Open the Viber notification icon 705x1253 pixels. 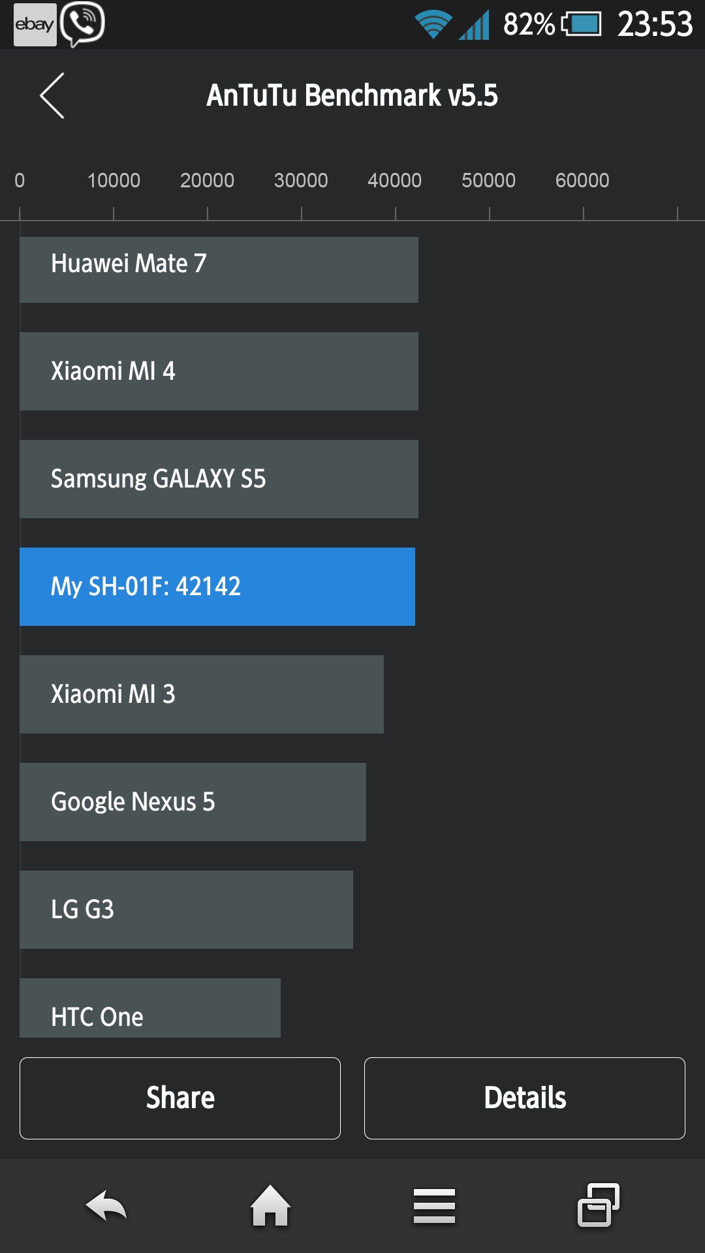pyautogui.click(x=82, y=23)
